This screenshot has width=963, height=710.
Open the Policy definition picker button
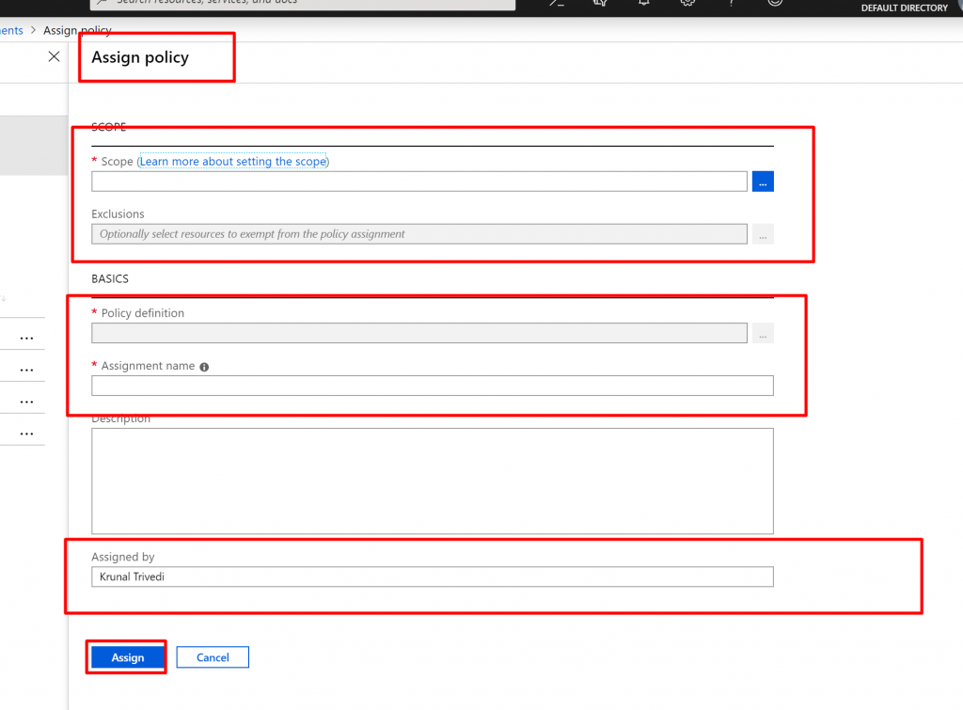[x=763, y=334]
